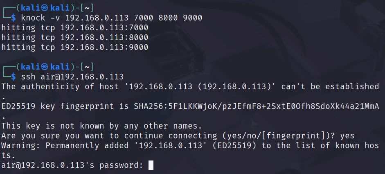
Task: Click port 9000 in the knock command
Action: click(x=192, y=18)
